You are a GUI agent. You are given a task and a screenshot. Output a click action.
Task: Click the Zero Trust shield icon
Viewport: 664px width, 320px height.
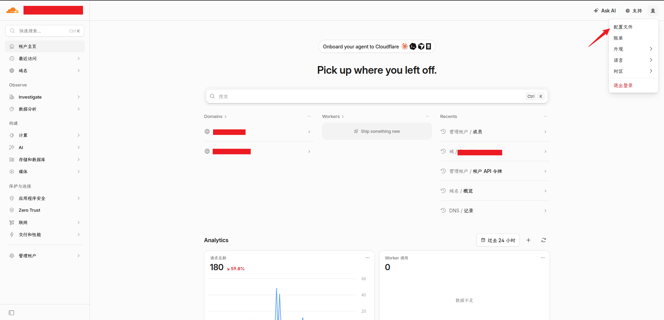[12, 210]
